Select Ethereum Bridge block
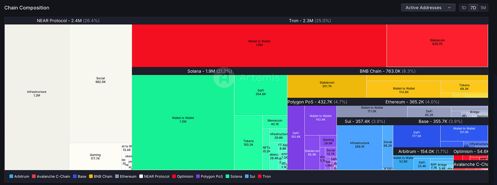Screen dimensions: 497x185 point(474,112)
